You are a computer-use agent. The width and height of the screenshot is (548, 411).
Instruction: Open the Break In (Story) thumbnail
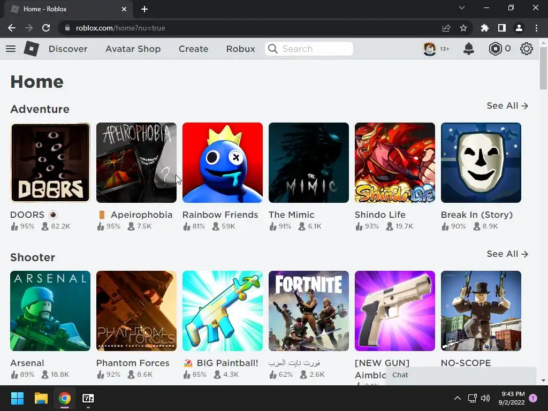point(481,163)
